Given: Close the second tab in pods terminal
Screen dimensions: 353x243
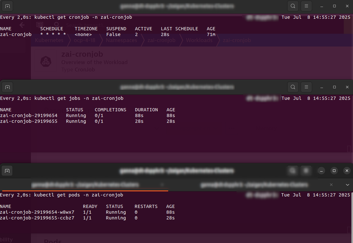Looking at the screenshot, I should (x=331, y=185).
